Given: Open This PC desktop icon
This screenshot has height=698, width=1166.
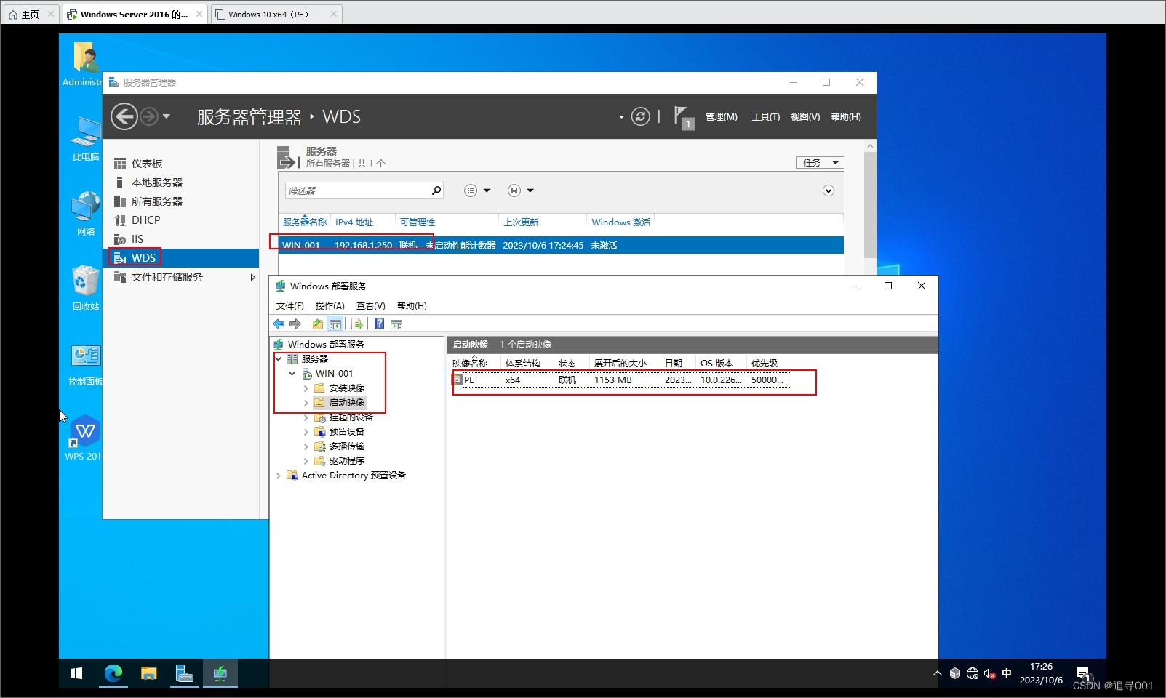Looking at the screenshot, I should [x=85, y=138].
